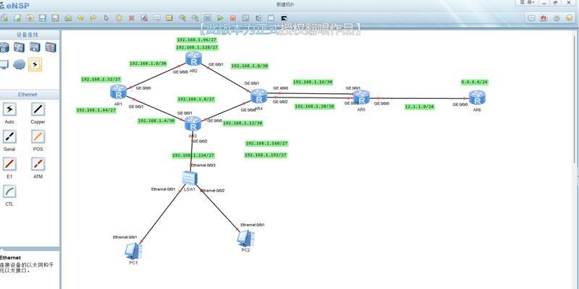
Task: Select the hand pan canvas tool
Action: (119, 17)
